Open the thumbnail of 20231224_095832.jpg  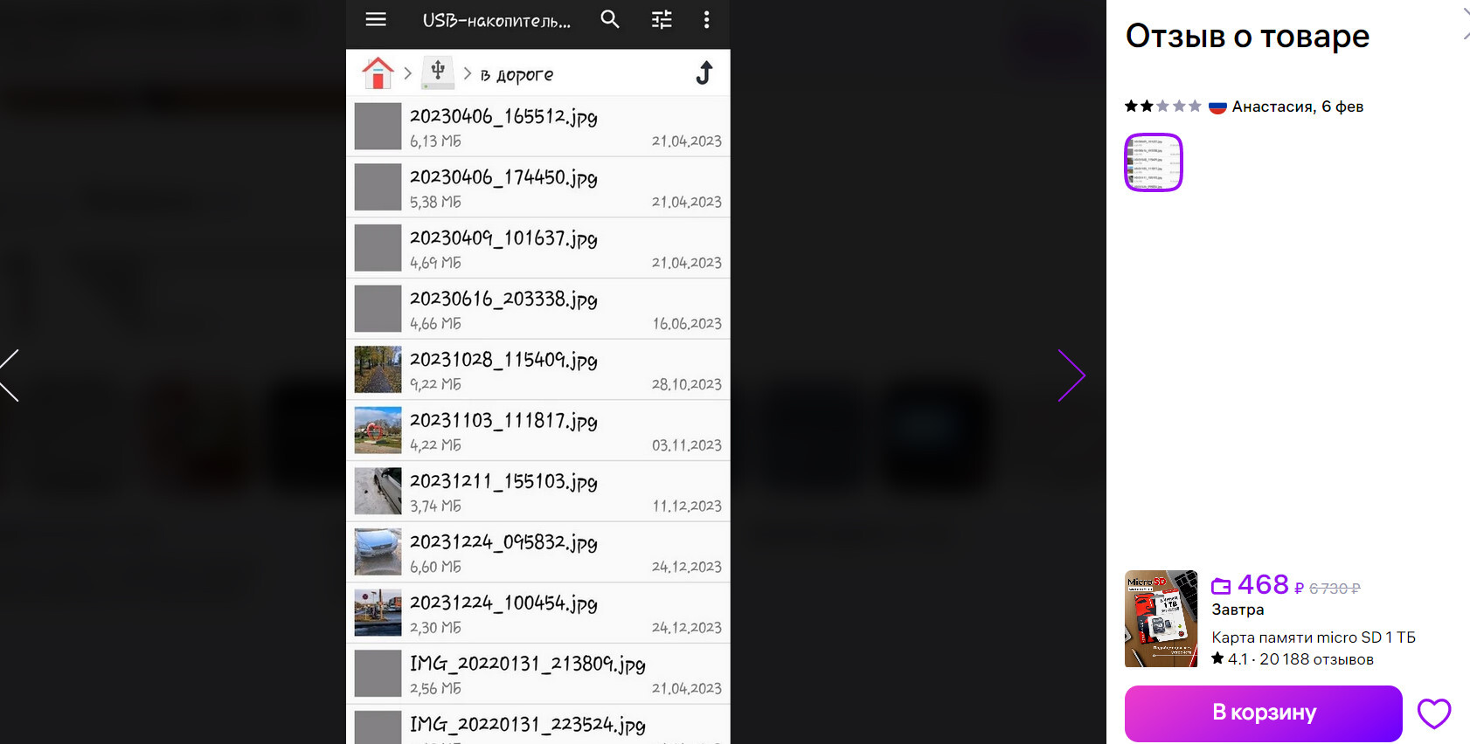[378, 552]
